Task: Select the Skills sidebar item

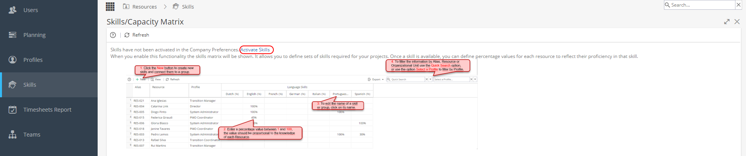Action: (49, 85)
